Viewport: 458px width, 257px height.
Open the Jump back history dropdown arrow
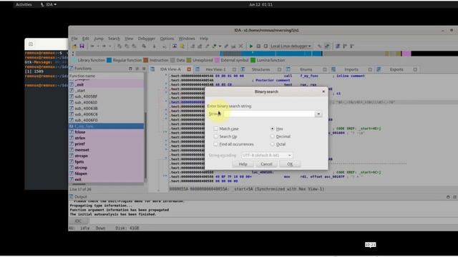click(98, 46)
